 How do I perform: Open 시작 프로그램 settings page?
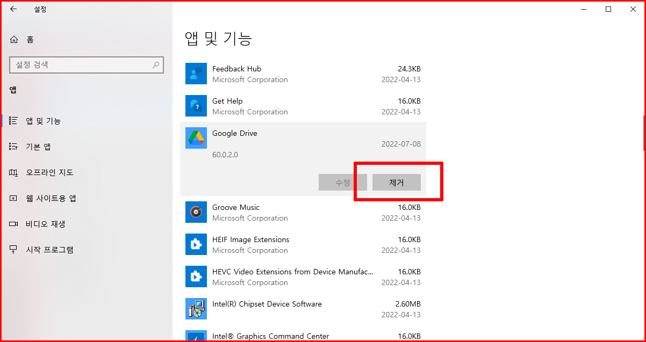[x=49, y=250]
